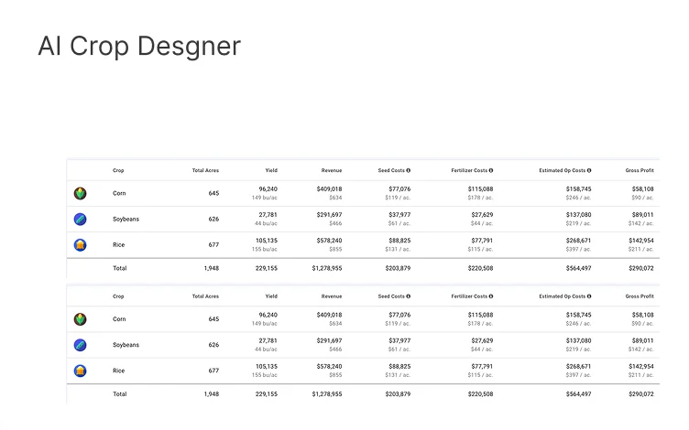Click the Corn icon in the bottom table
Image resolution: width=689 pixels, height=430 pixels.
(x=80, y=319)
